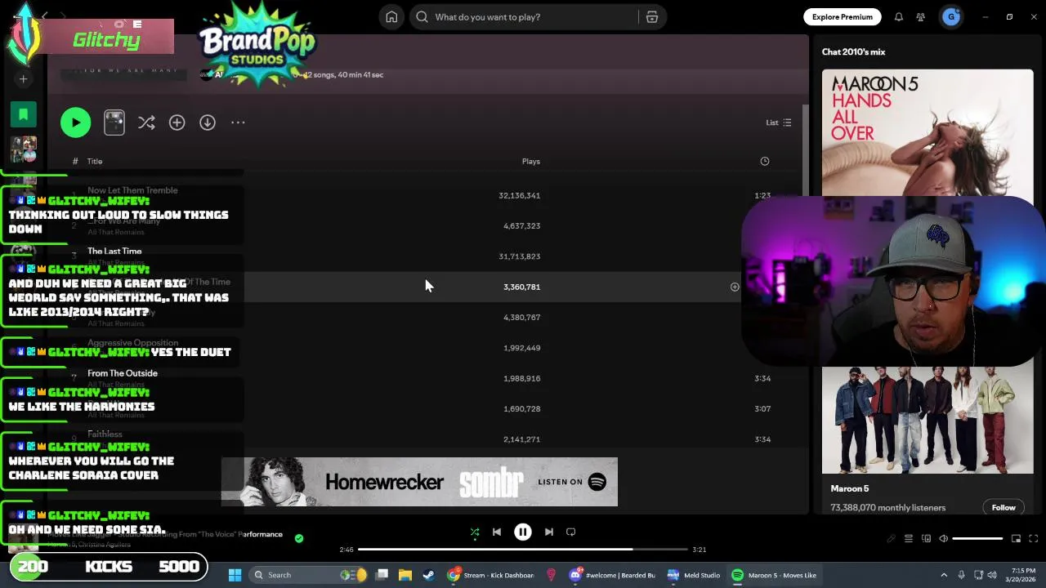
Task: Open the Maroon 5 band photo in the artist card
Action: [x=928, y=420]
